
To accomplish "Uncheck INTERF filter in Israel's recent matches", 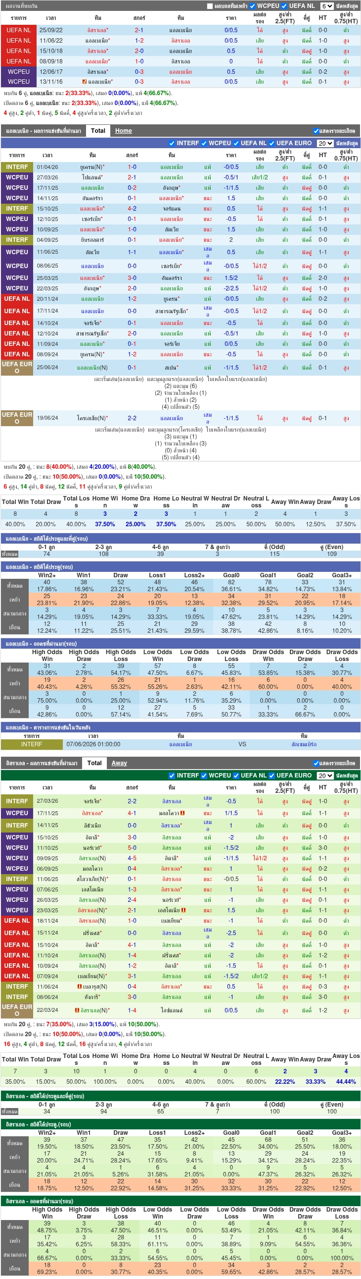I will (172, 775).
